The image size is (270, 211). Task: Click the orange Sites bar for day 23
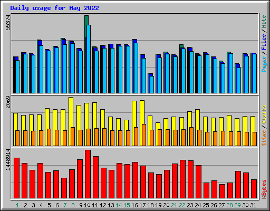coord(191,137)
